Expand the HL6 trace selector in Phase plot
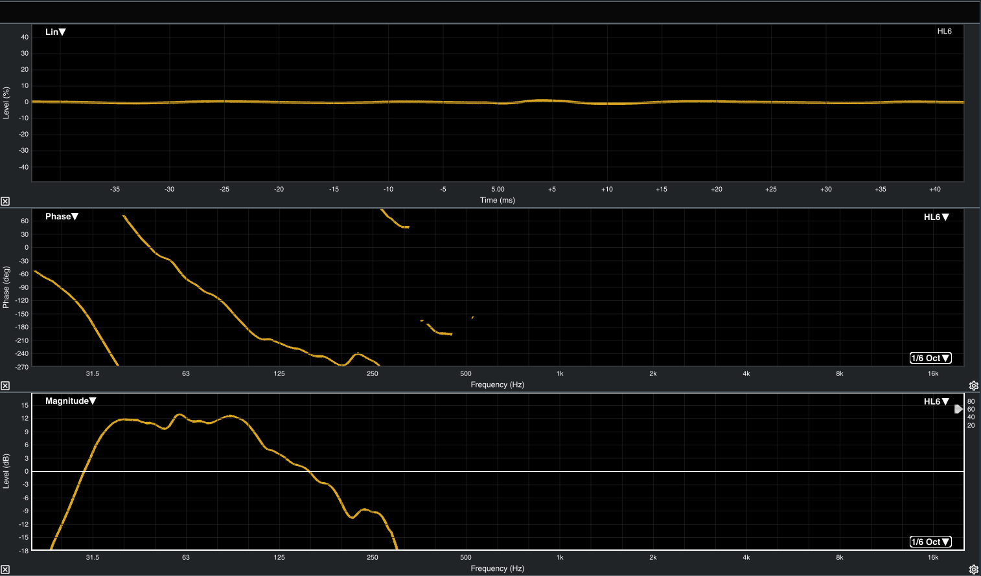981x576 pixels. click(x=936, y=217)
